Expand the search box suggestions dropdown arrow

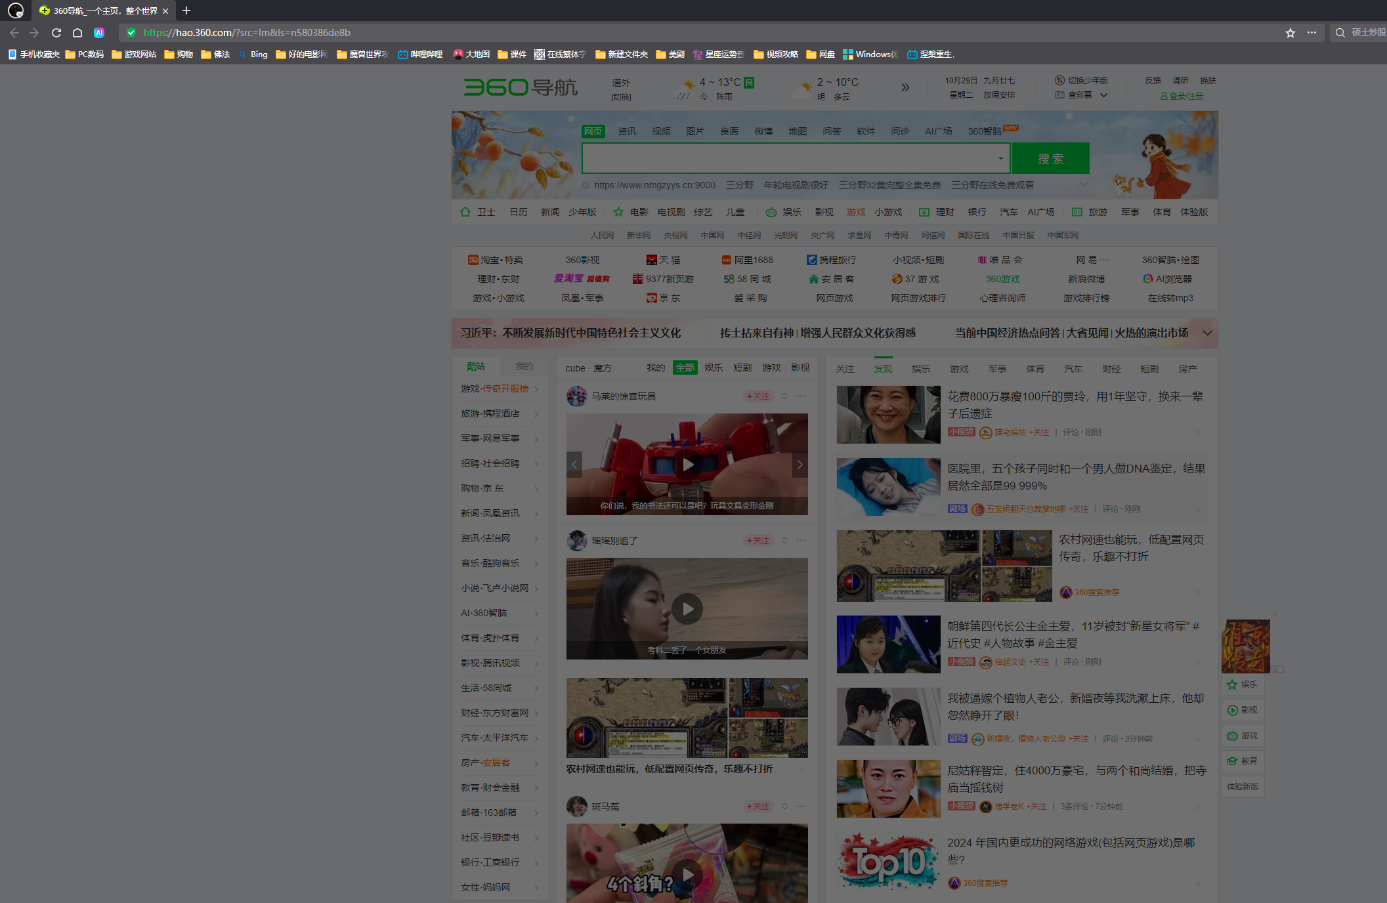pos(1000,158)
